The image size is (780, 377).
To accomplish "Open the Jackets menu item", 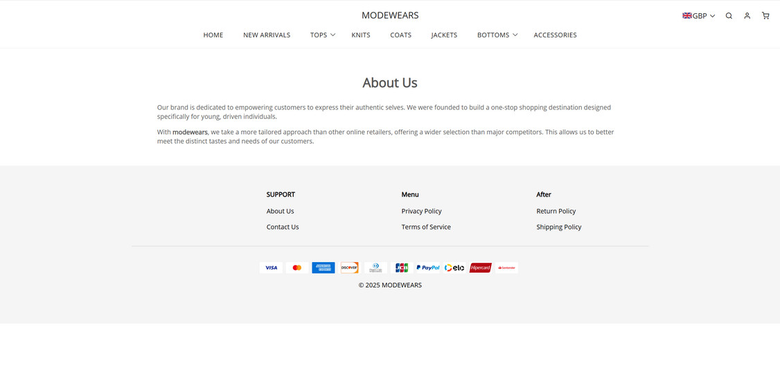I will point(444,35).
